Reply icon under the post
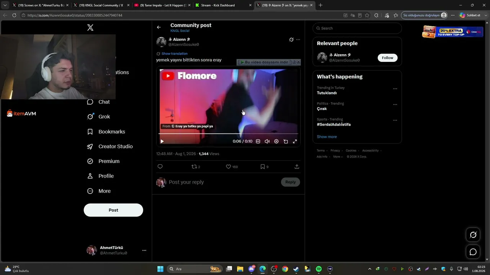490x275 pixels. pos(160,167)
